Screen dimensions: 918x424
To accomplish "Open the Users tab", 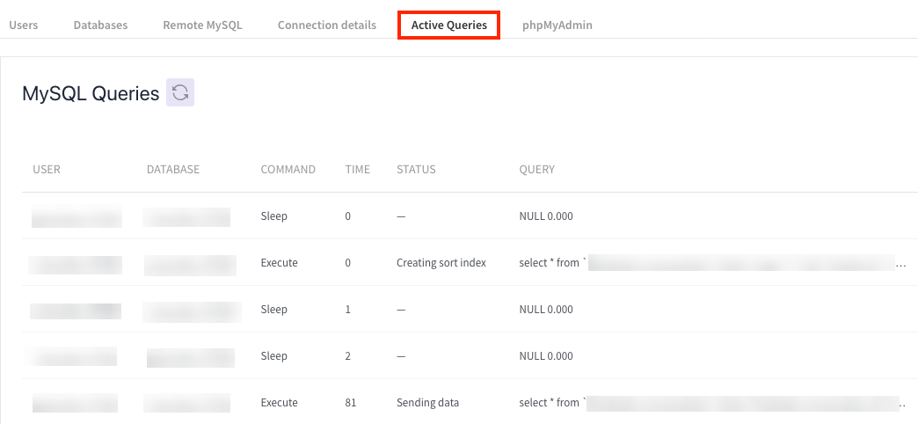I will (x=24, y=25).
